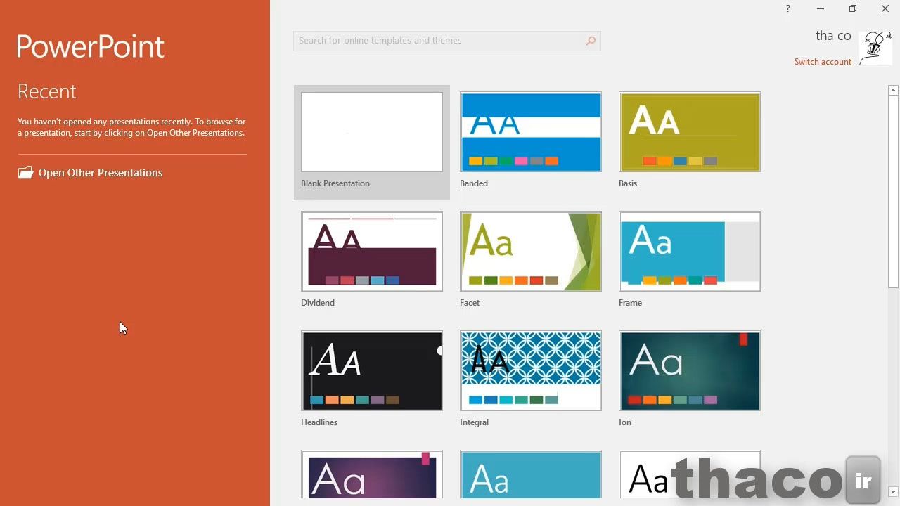Click the 'Facet' label text
900x506 pixels.
pos(470,303)
